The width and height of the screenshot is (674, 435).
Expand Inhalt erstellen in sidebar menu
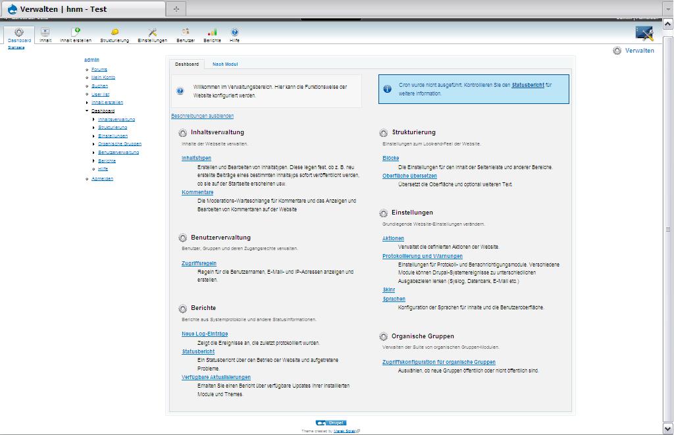click(87, 103)
